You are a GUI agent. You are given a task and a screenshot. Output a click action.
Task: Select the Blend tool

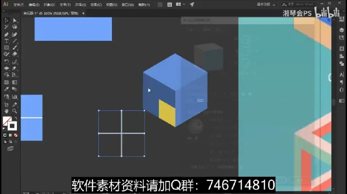click(15, 89)
